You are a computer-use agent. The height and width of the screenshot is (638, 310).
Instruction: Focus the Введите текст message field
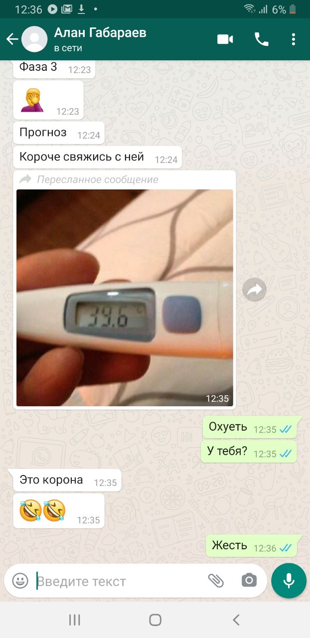120,581
